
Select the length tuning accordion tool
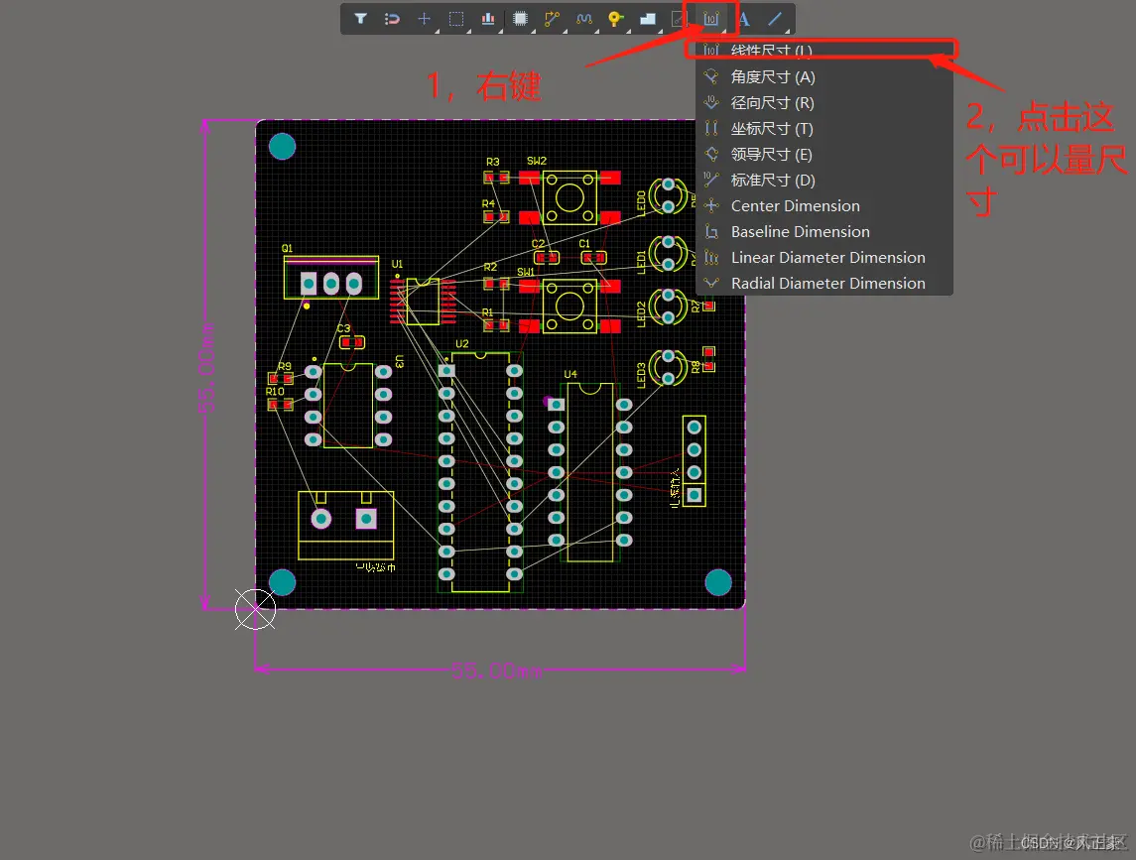tap(584, 19)
